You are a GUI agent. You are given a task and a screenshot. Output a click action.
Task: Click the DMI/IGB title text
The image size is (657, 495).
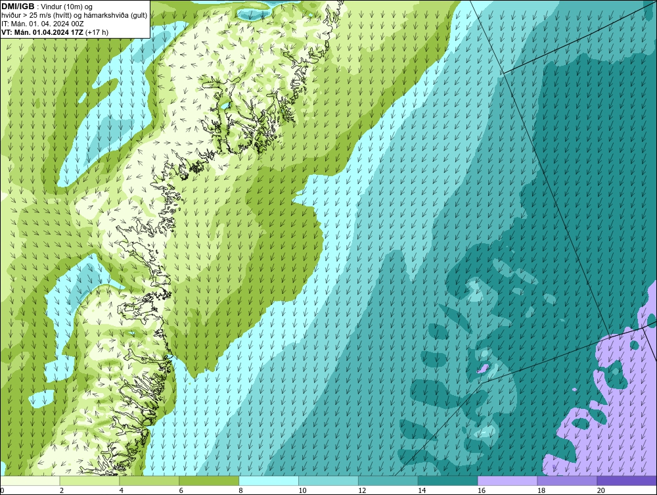pyautogui.click(x=18, y=7)
